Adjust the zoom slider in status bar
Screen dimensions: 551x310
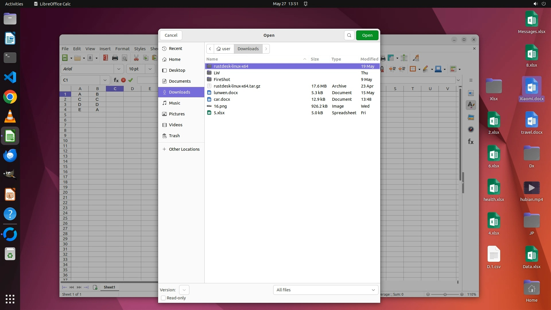(445, 294)
